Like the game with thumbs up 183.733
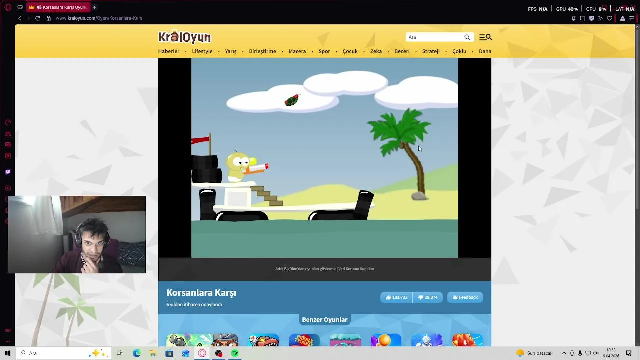640x360 pixels. 396,297
